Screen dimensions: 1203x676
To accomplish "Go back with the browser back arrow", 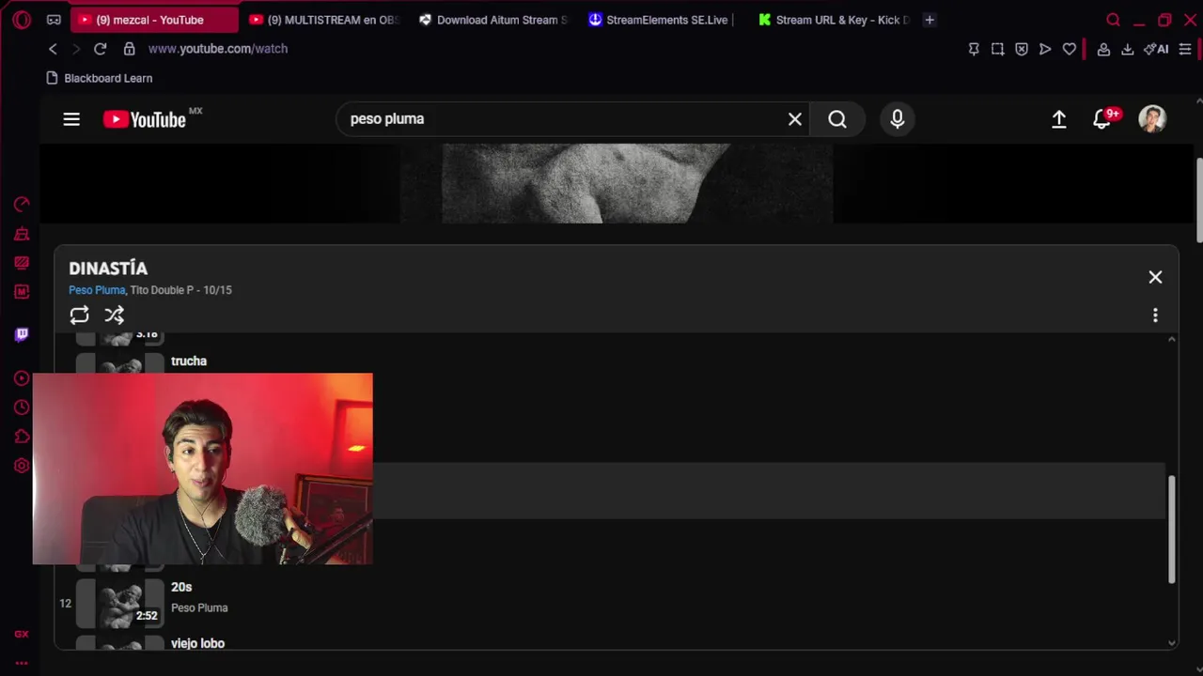I will pyautogui.click(x=53, y=49).
